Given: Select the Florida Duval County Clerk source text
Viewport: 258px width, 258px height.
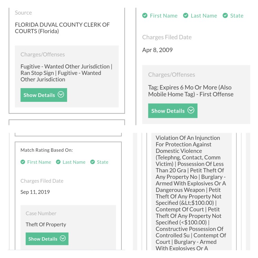Looking at the screenshot, I should 62,28.
